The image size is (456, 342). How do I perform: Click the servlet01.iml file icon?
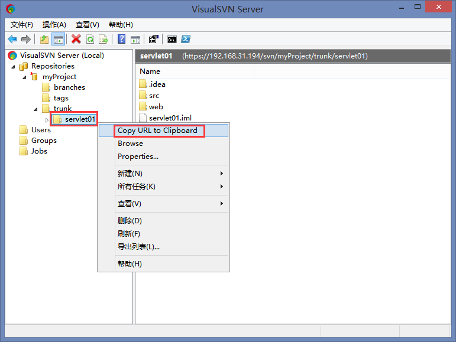point(143,118)
